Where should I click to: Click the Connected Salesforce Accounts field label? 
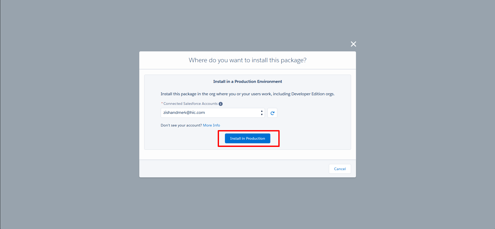191,104
